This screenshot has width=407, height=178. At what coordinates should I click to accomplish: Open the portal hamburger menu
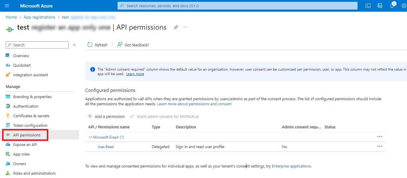pos(7,5)
